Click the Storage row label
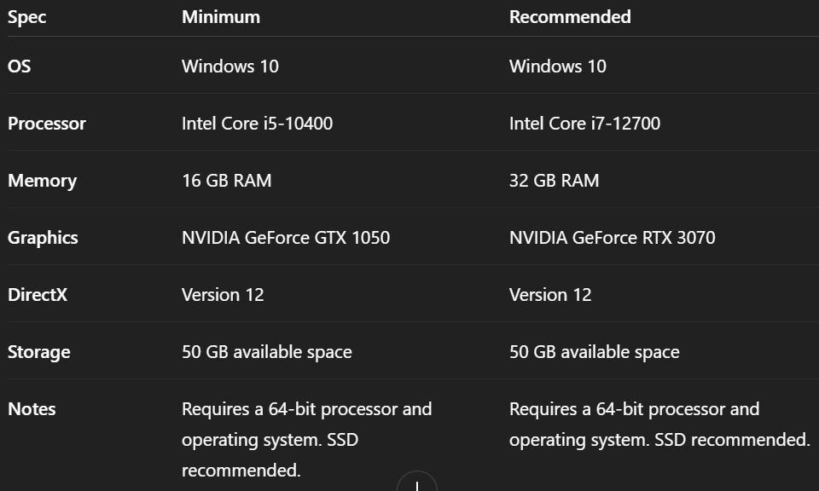The width and height of the screenshot is (819, 491). pyautogui.click(x=38, y=353)
